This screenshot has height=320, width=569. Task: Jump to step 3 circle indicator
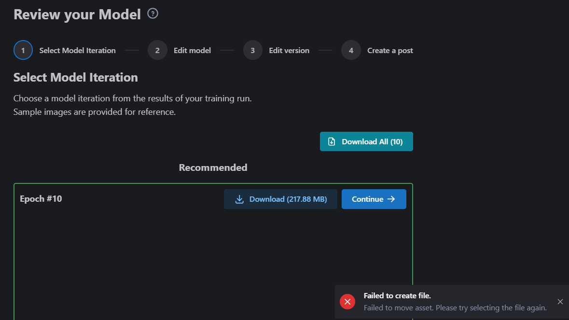click(252, 50)
